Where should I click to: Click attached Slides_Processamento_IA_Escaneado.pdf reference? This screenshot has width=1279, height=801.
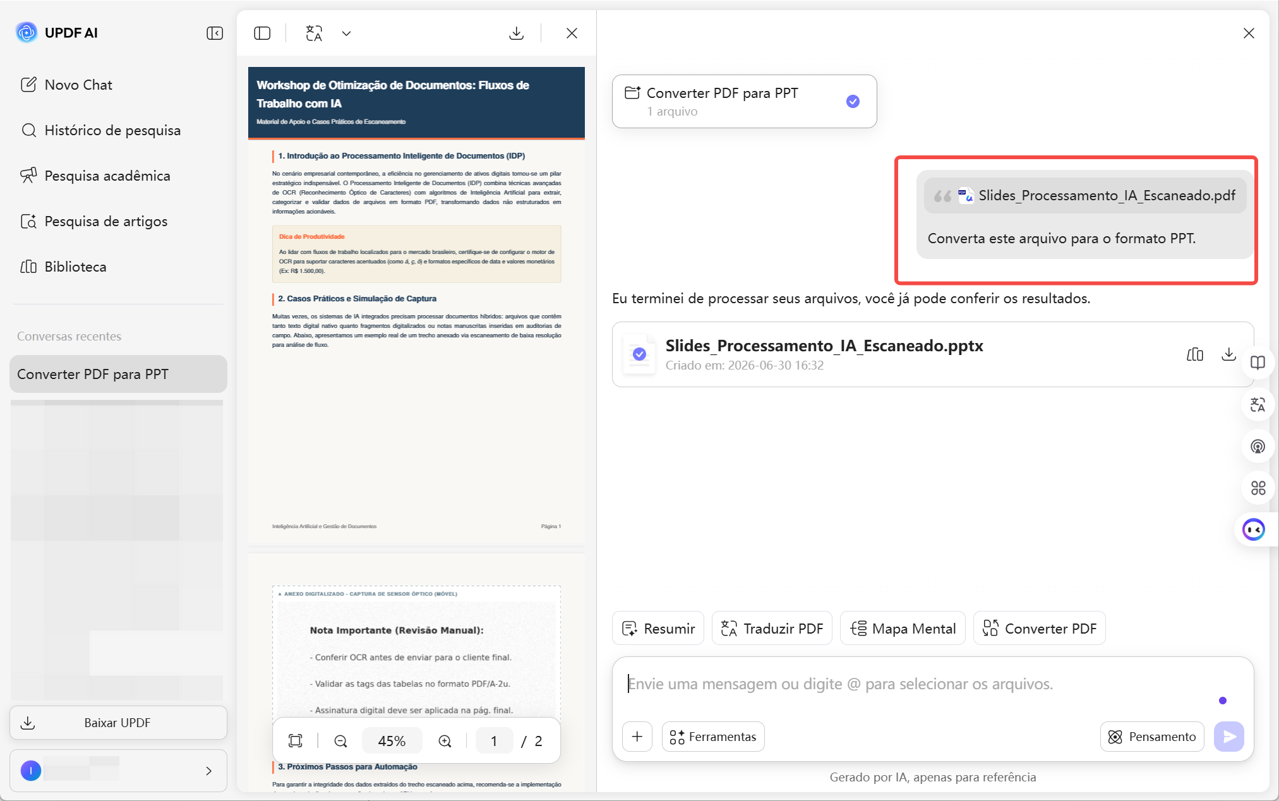coord(1084,196)
